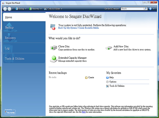This screenshot has height=118, width=159.
Task: Expand the Recovery menu dropdown arrow
Action: pyautogui.click(x=41, y=9)
